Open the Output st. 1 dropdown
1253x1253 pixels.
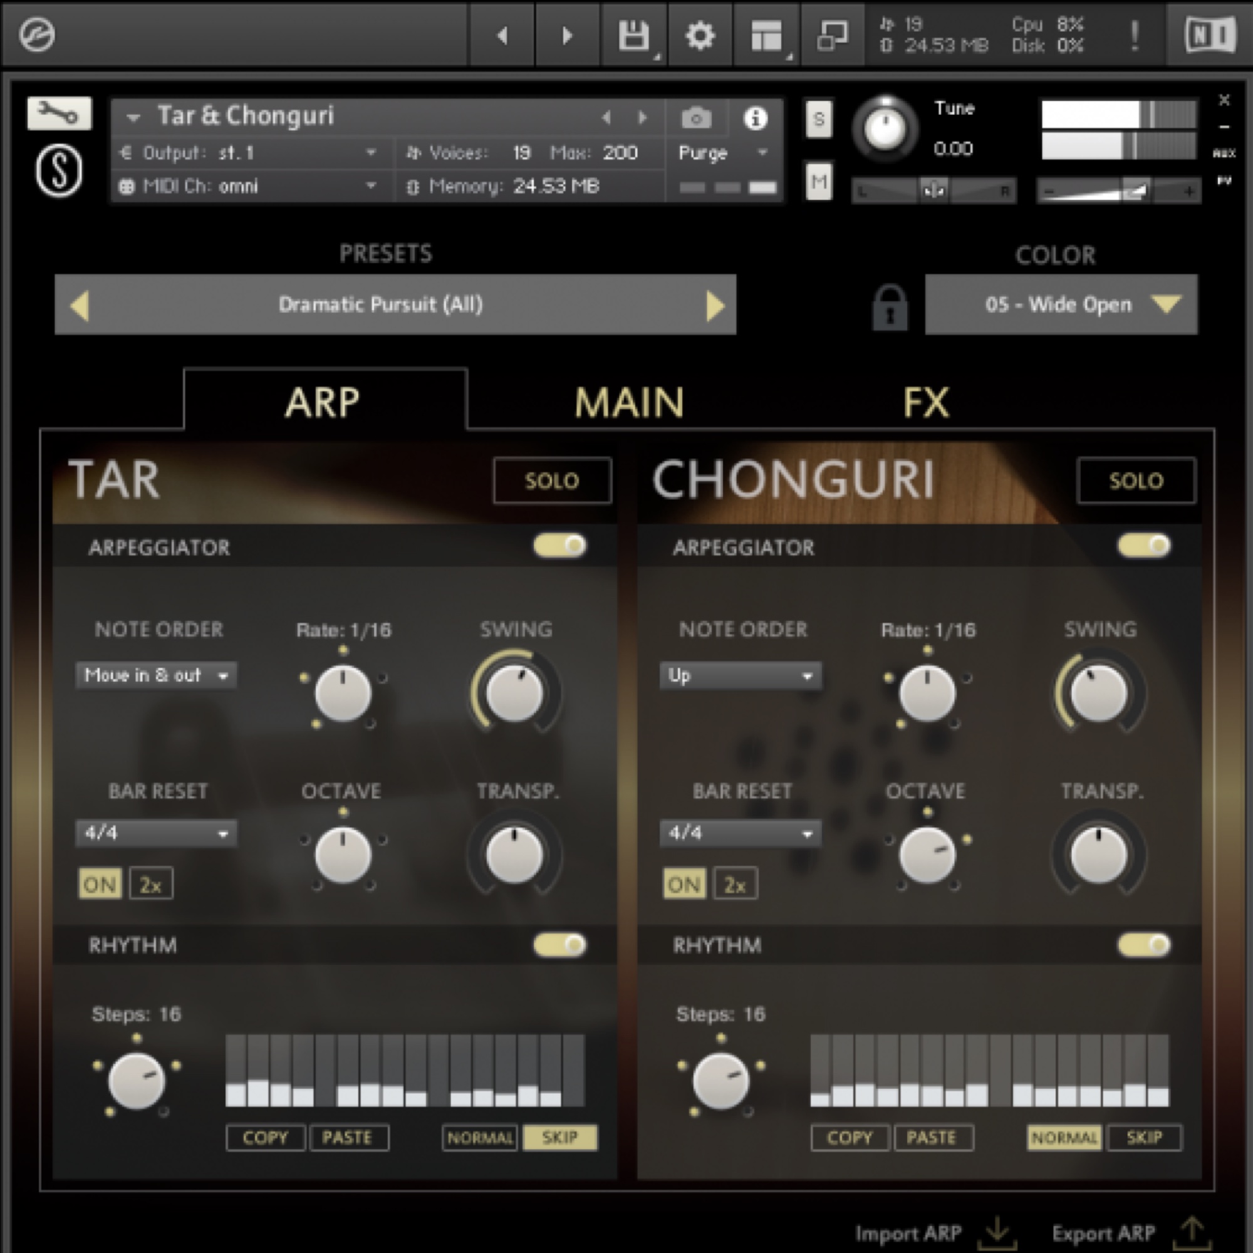[254, 153]
